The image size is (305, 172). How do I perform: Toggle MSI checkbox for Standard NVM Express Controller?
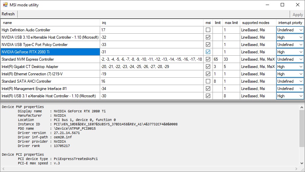click(x=208, y=59)
